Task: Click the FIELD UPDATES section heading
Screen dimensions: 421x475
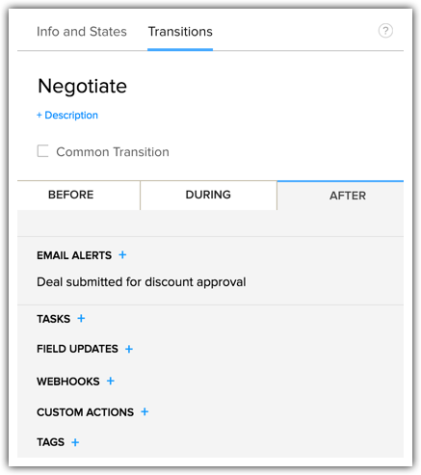Action: [x=77, y=349]
